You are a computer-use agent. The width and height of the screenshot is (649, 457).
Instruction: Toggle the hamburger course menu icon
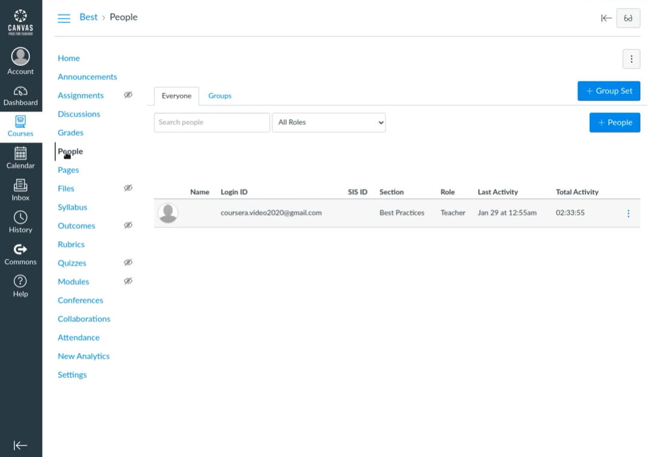[x=64, y=18]
